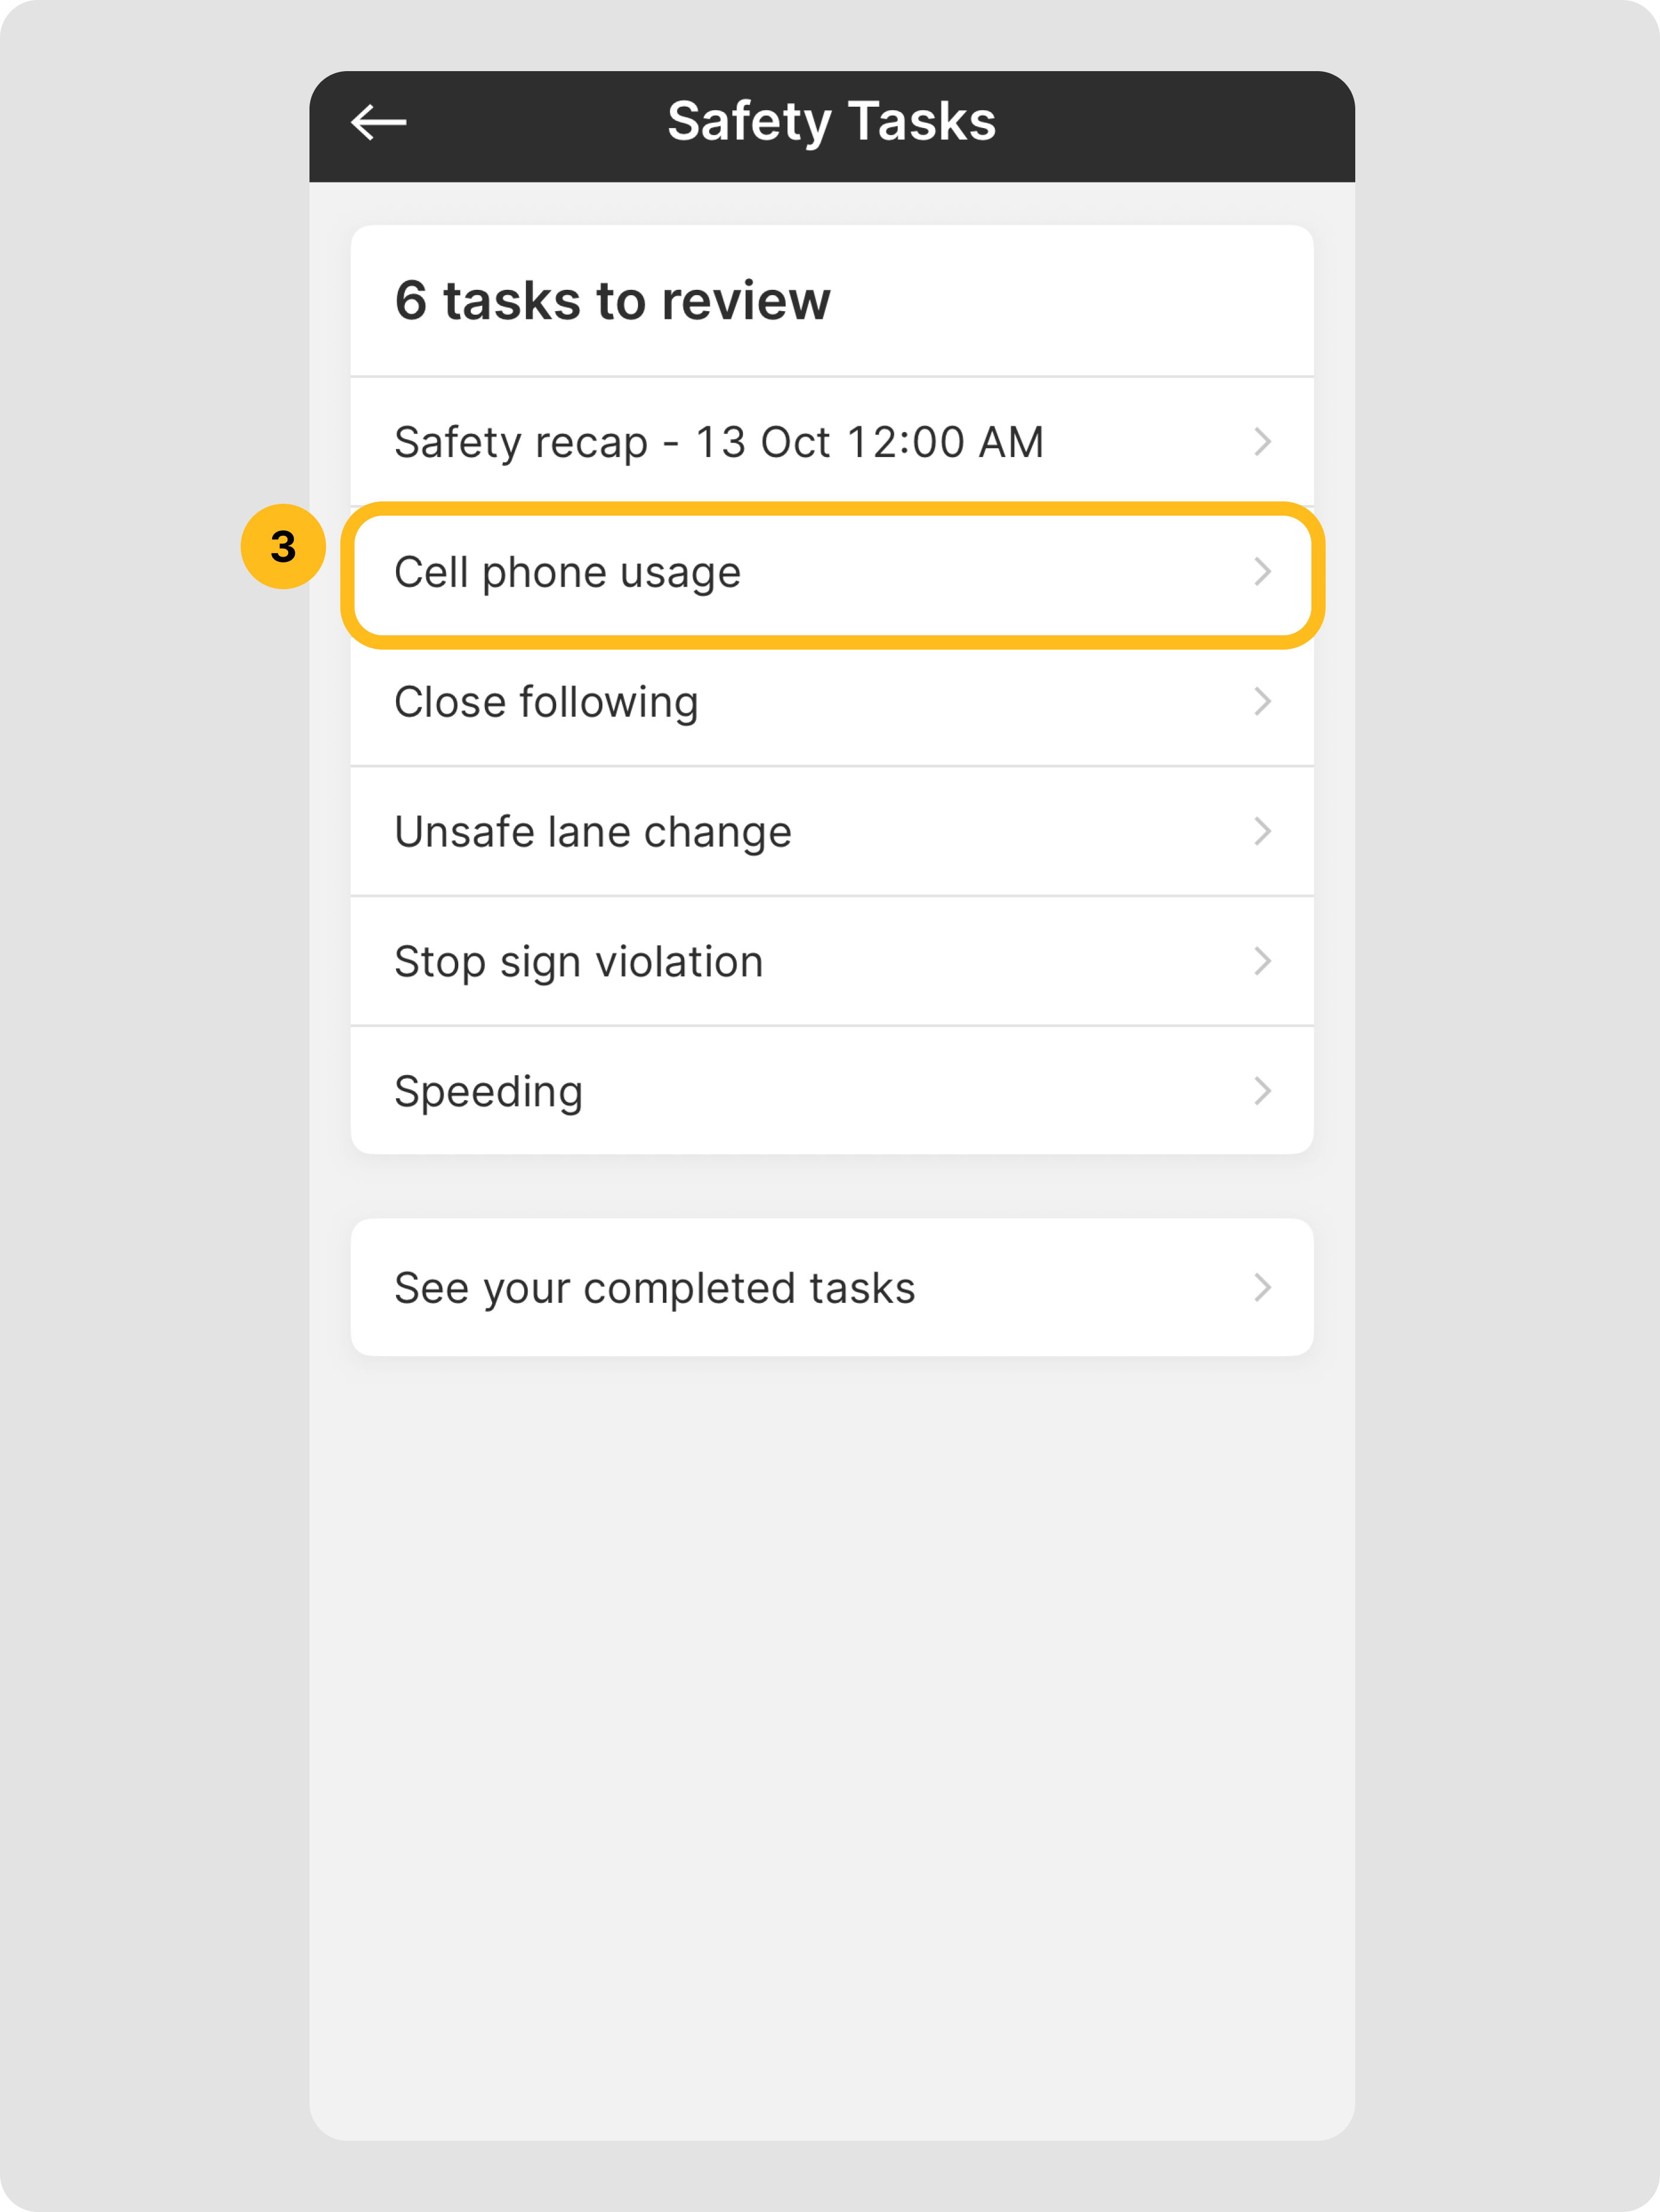1660x2212 pixels.
Task: Click the chevron next to Speeding
Action: 1262,1091
